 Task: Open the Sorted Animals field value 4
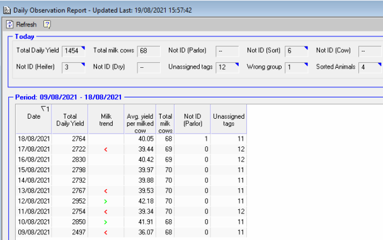370,67
